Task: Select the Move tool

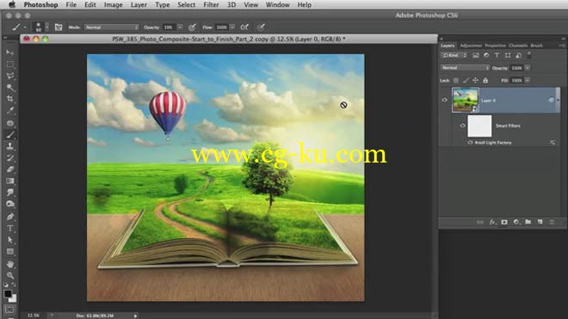Action: coord(10,52)
